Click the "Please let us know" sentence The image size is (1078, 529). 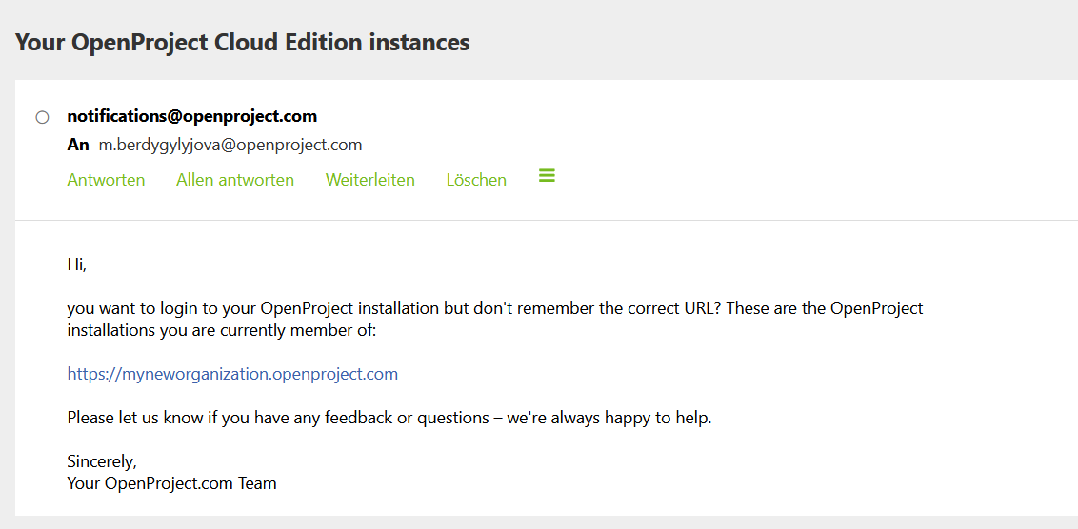[389, 418]
